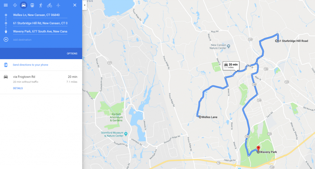Select the best travel mode icon
Screen dimensions: 315x169
[x=15, y=5]
